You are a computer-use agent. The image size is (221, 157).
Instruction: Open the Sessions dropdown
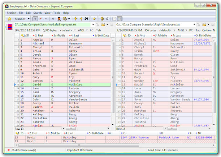(x=22, y=19)
